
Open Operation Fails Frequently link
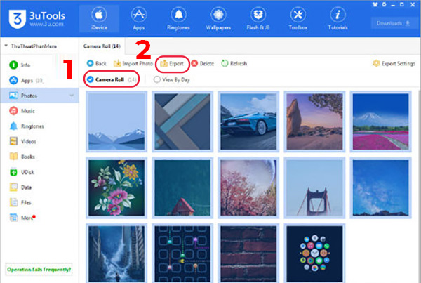pyautogui.click(x=39, y=269)
